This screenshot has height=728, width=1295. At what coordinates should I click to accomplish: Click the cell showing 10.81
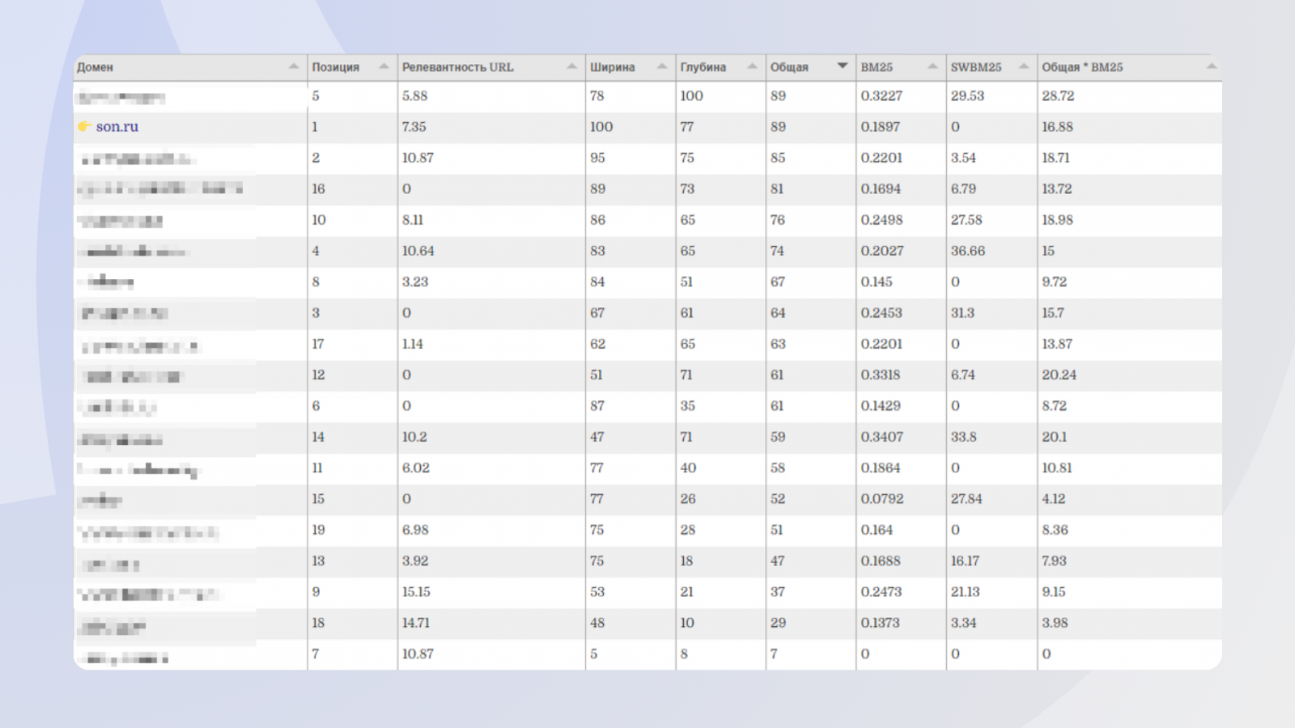(x=1056, y=468)
